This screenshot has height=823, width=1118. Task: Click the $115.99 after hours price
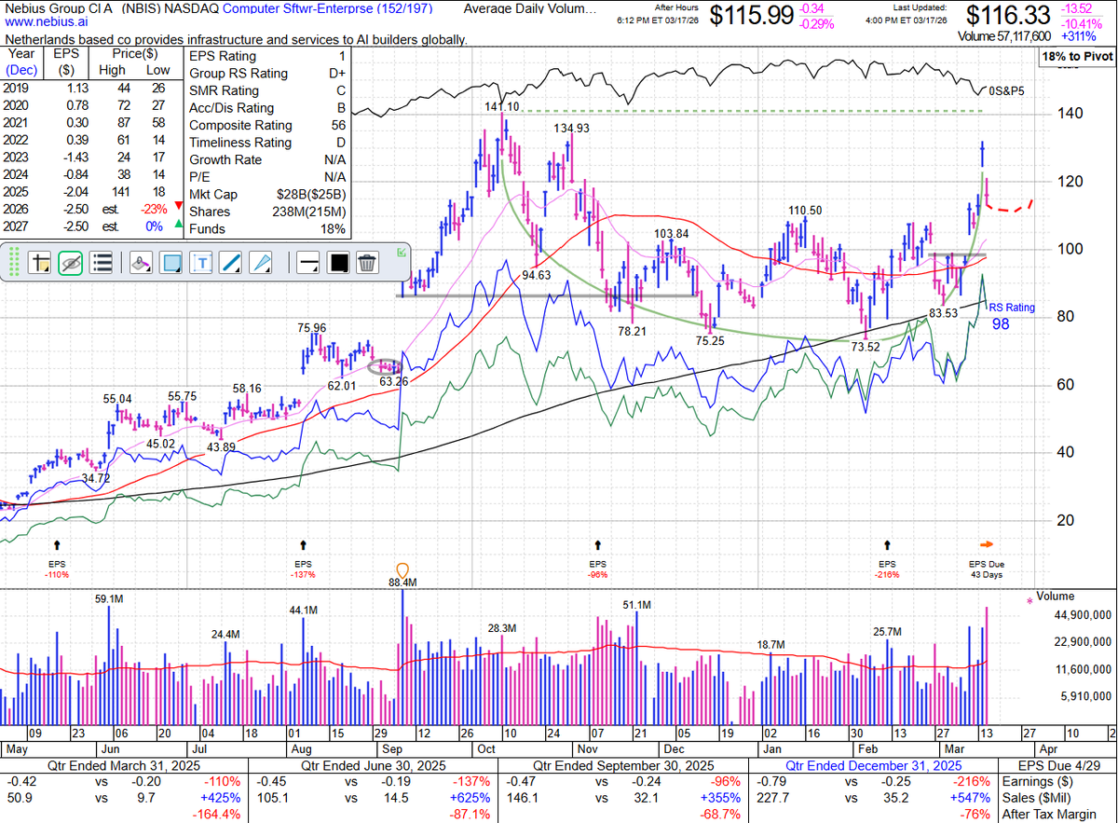point(751,16)
